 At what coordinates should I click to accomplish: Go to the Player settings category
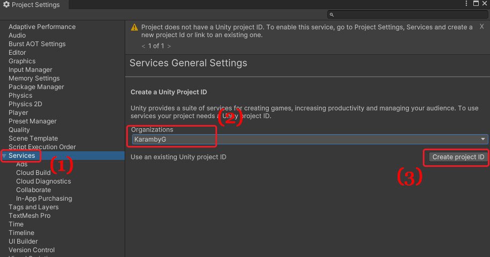[18, 113]
